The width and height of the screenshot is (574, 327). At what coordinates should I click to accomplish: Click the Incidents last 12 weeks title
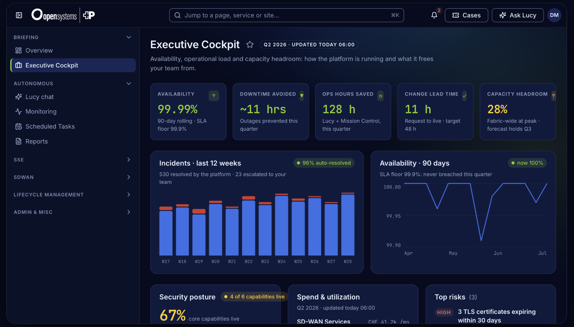(200, 163)
